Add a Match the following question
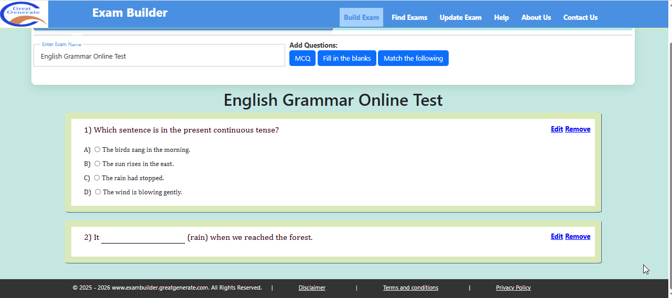 413,58
